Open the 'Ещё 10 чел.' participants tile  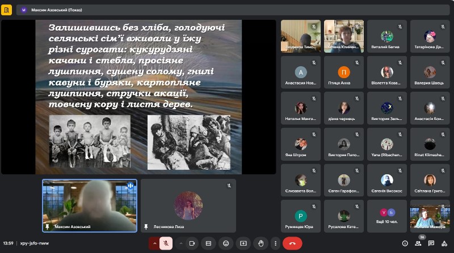[387, 216]
